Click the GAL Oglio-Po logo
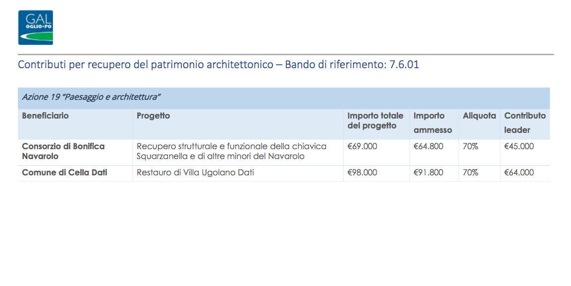571x286 pixels. click(35, 28)
